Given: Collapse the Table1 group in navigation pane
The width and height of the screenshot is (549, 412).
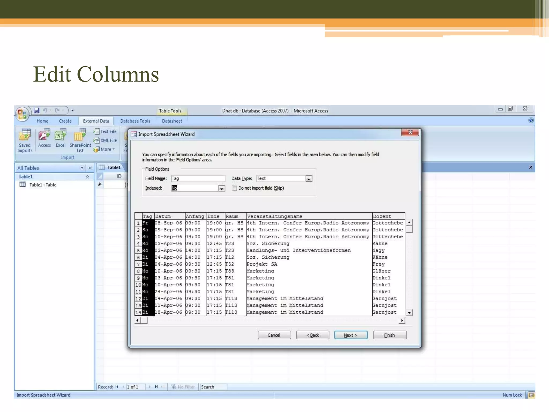Looking at the screenshot, I should coord(87,177).
